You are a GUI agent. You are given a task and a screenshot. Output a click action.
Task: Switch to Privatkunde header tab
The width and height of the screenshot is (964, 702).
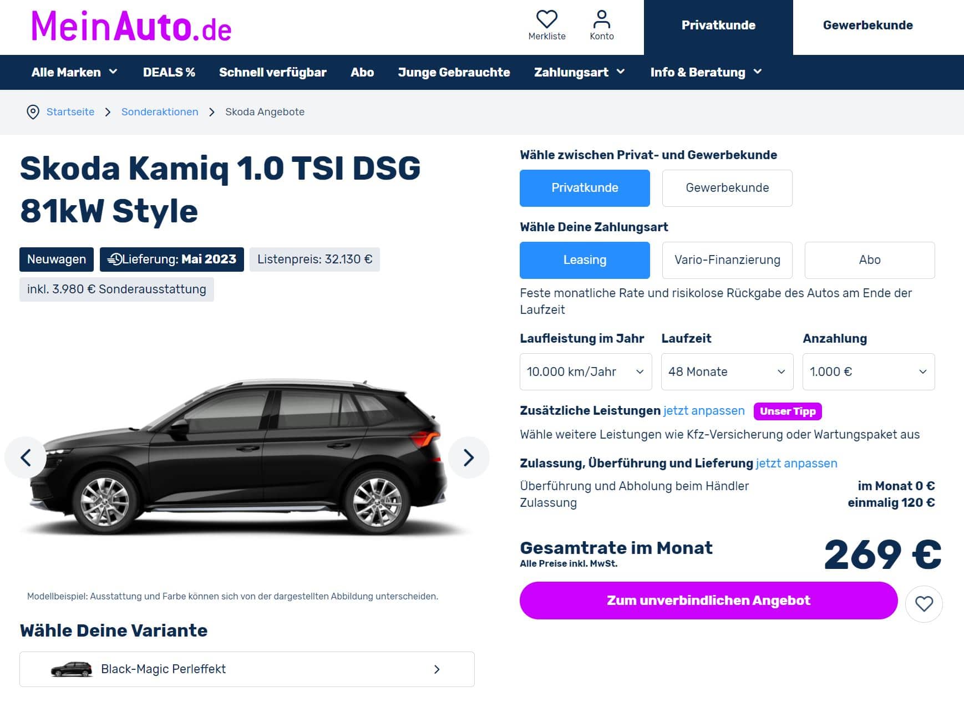718,26
